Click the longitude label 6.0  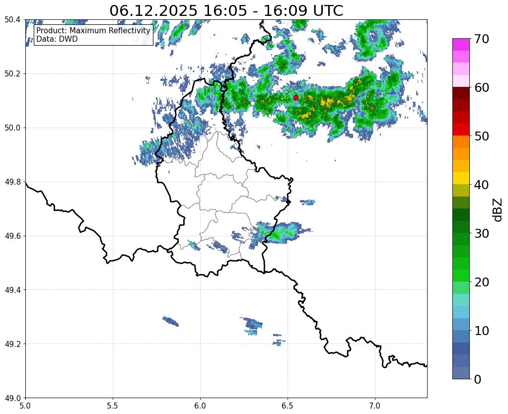click(x=200, y=405)
